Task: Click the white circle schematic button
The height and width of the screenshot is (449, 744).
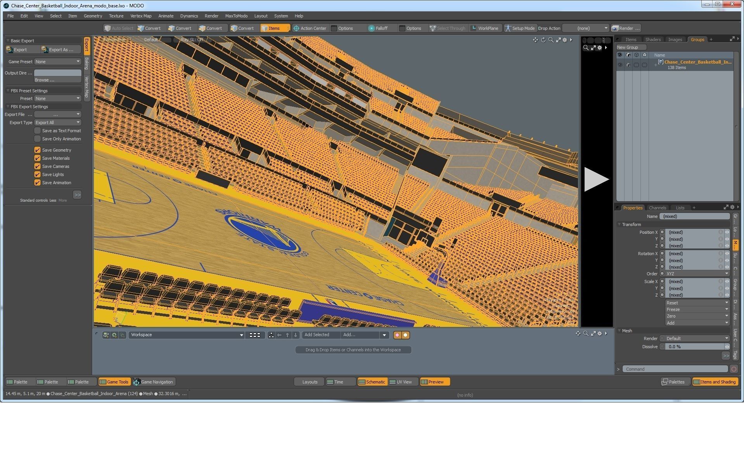Action: tap(405, 335)
